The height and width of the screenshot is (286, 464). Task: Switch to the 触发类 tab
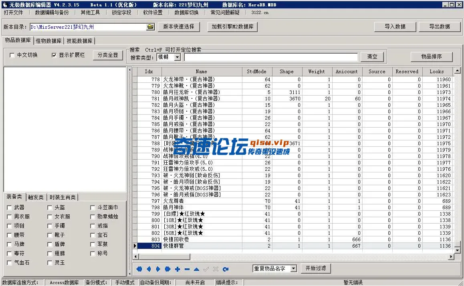pyautogui.click(x=36, y=197)
